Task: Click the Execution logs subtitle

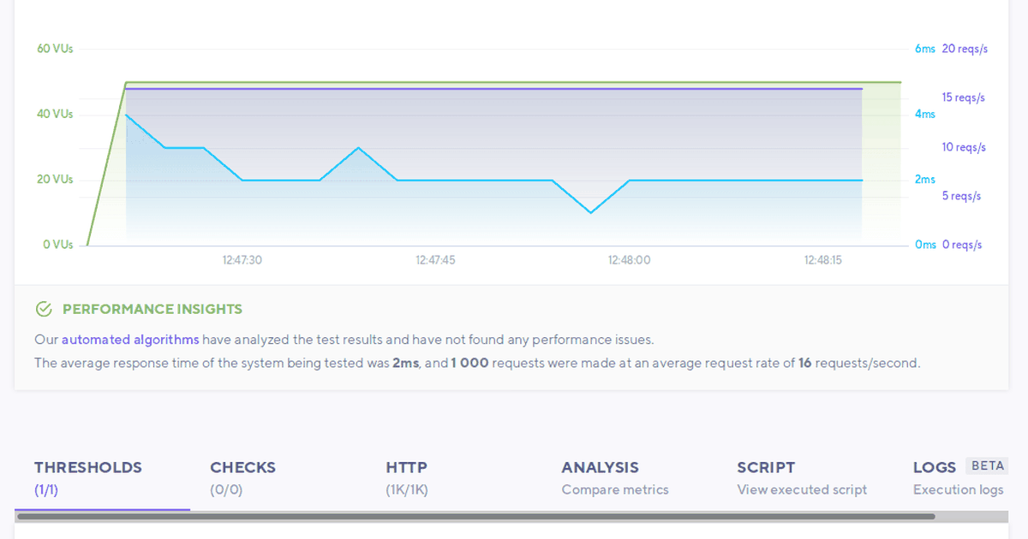Action: click(958, 490)
